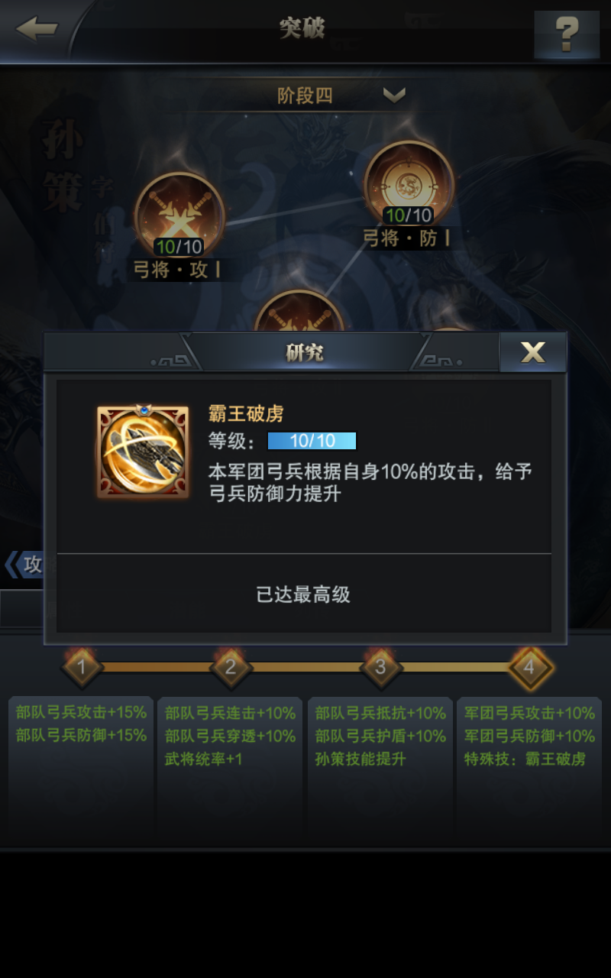The image size is (611, 978).
Task: Select stage 2 diamond marker
Action: click(230, 667)
